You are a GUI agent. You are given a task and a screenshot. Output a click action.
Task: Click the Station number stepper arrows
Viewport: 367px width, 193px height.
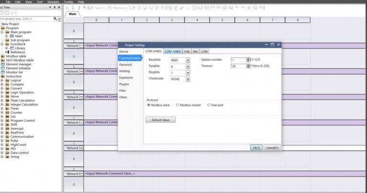(x=248, y=60)
